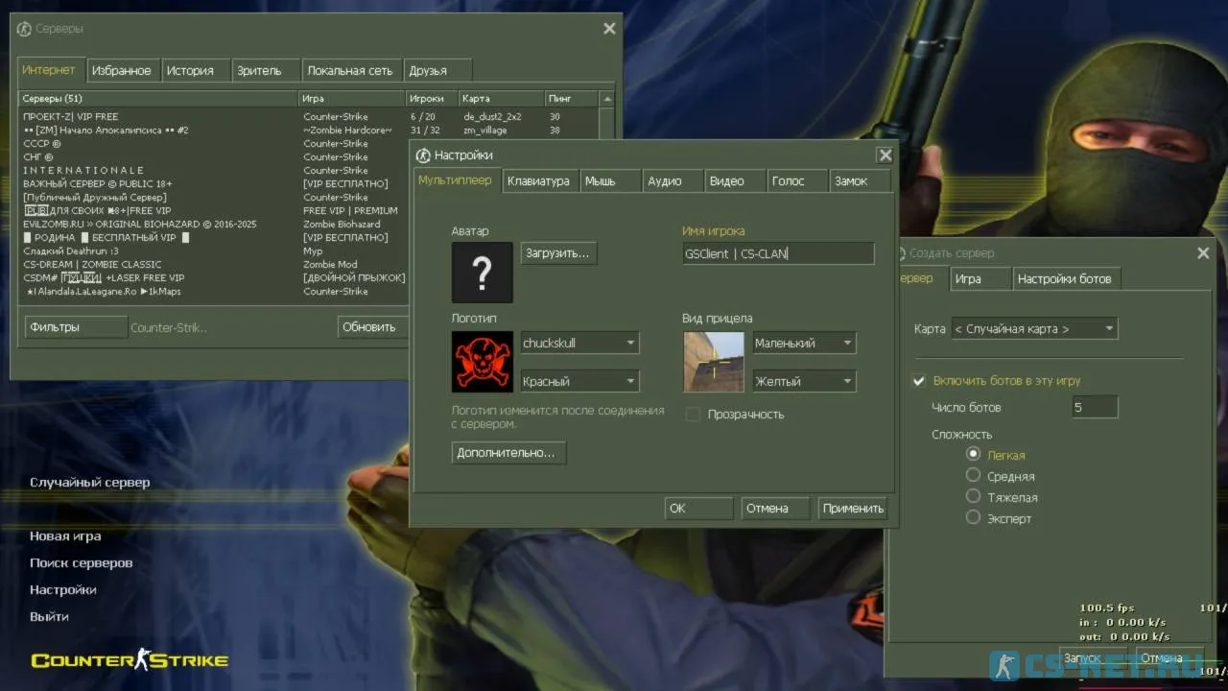This screenshot has height=691, width=1228.
Task: Click Случайный сервер menu item
Action: (x=90, y=482)
